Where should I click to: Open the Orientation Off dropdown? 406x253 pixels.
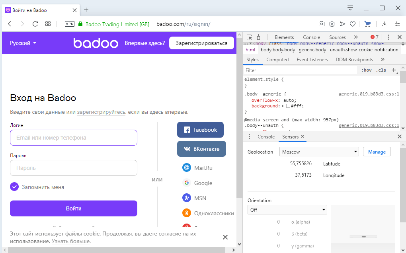287,210
